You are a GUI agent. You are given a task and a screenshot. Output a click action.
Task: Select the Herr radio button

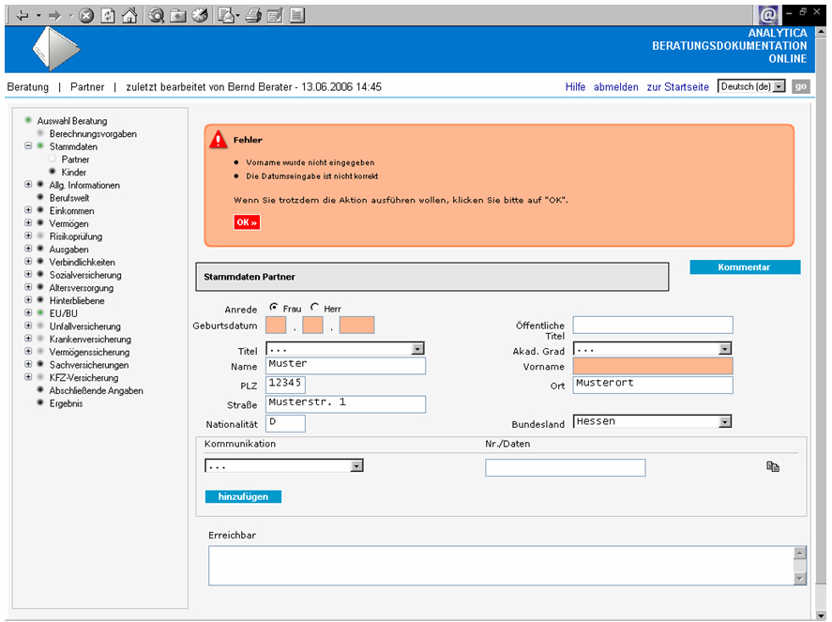(315, 308)
